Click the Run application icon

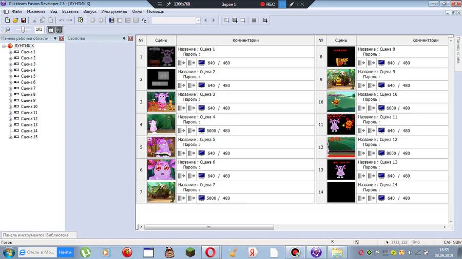coord(235,20)
